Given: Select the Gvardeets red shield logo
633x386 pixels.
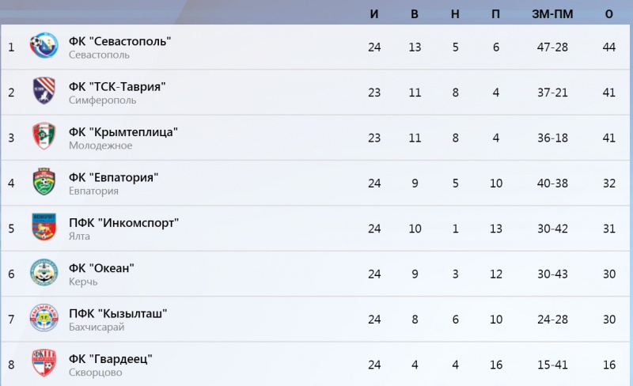Looking at the screenshot, I should point(44,363).
